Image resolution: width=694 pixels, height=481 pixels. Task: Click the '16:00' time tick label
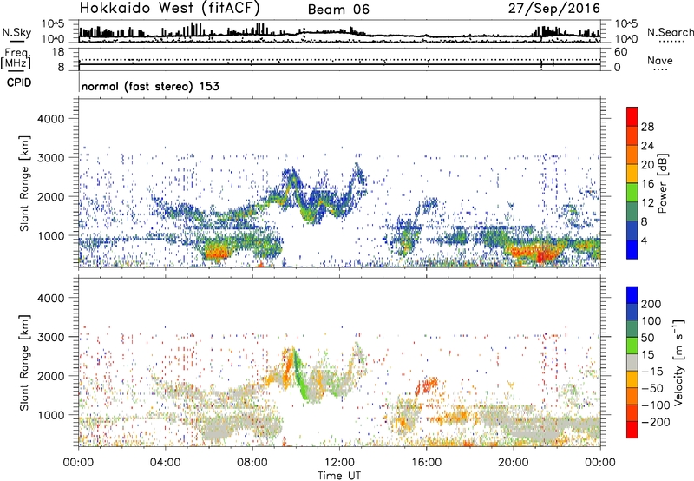426,463
